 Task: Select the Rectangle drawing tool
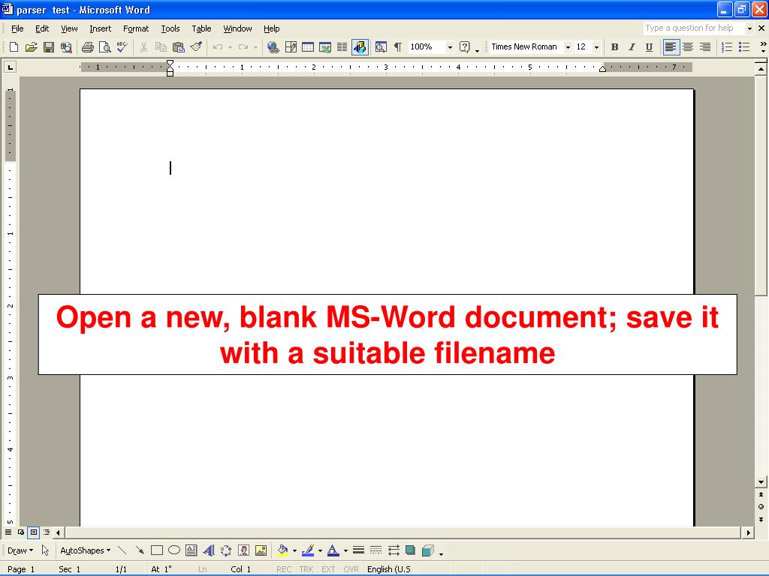(x=157, y=550)
